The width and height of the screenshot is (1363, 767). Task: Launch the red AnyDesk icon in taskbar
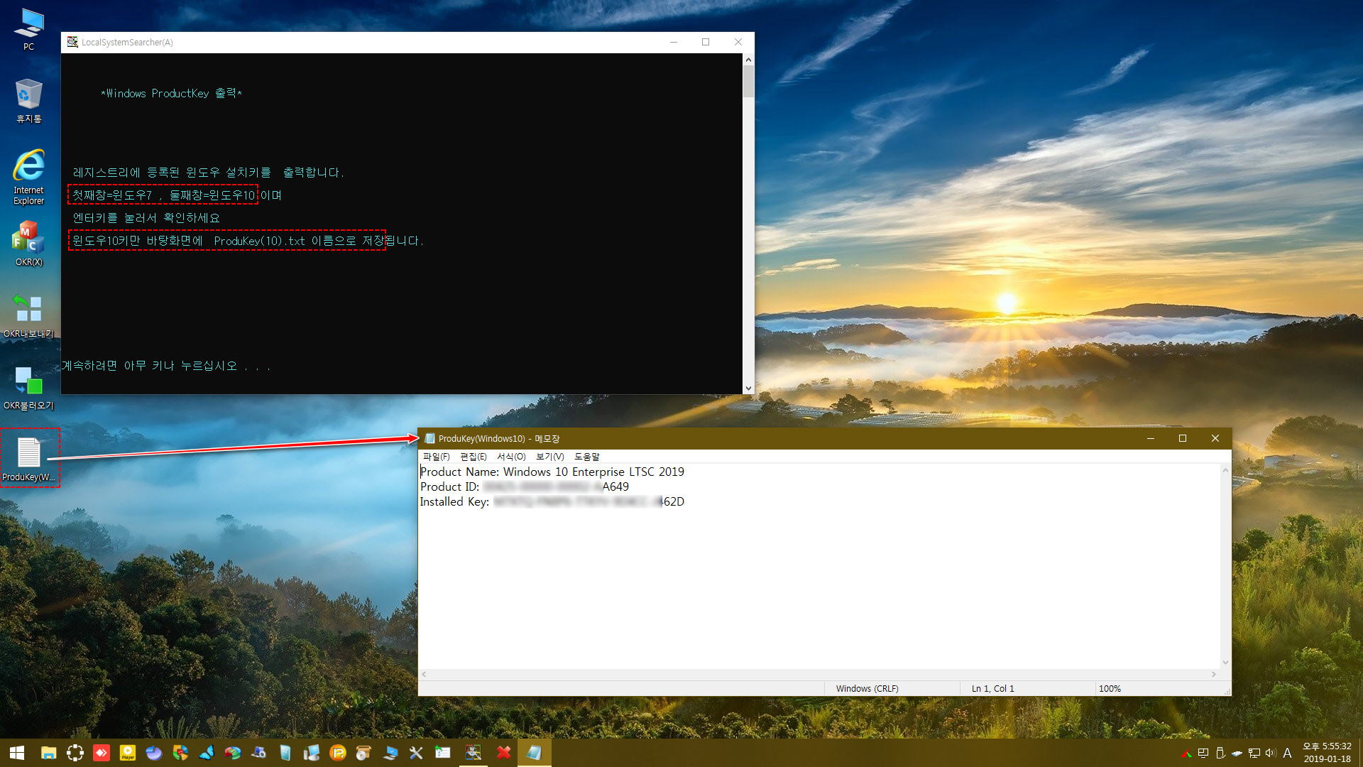[x=102, y=753]
